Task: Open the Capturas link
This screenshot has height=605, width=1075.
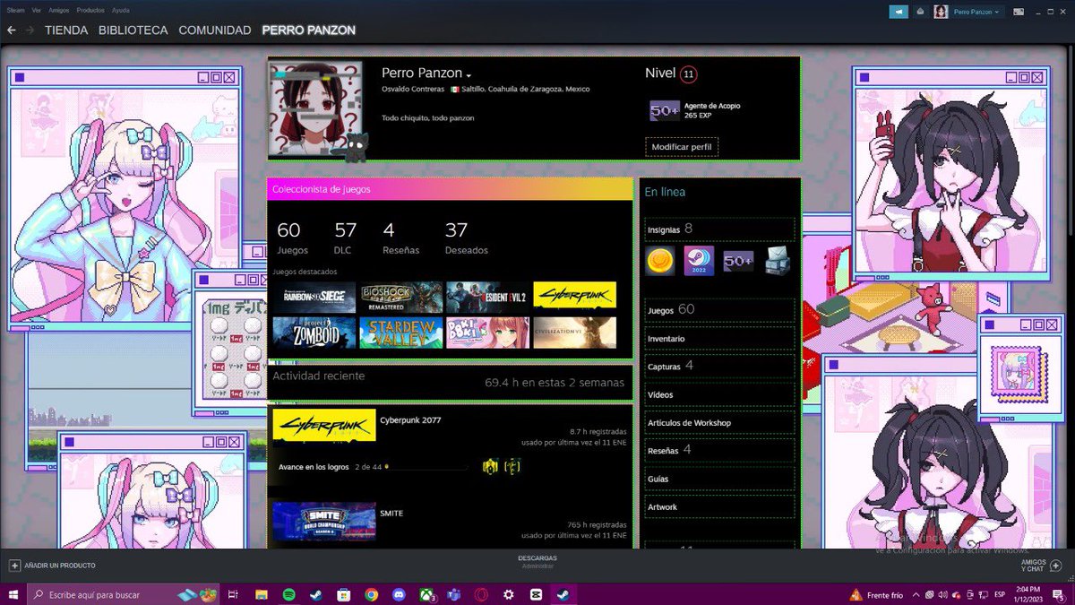Action: click(719, 366)
